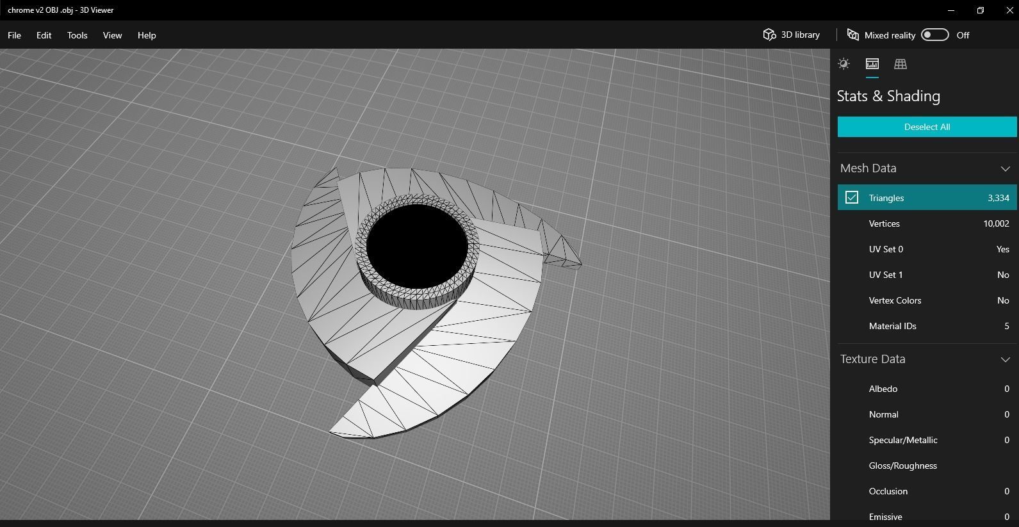This screenshot has height=527, width=1019.
Task: Select the Albedo texture row
Action: click(927, 389)
